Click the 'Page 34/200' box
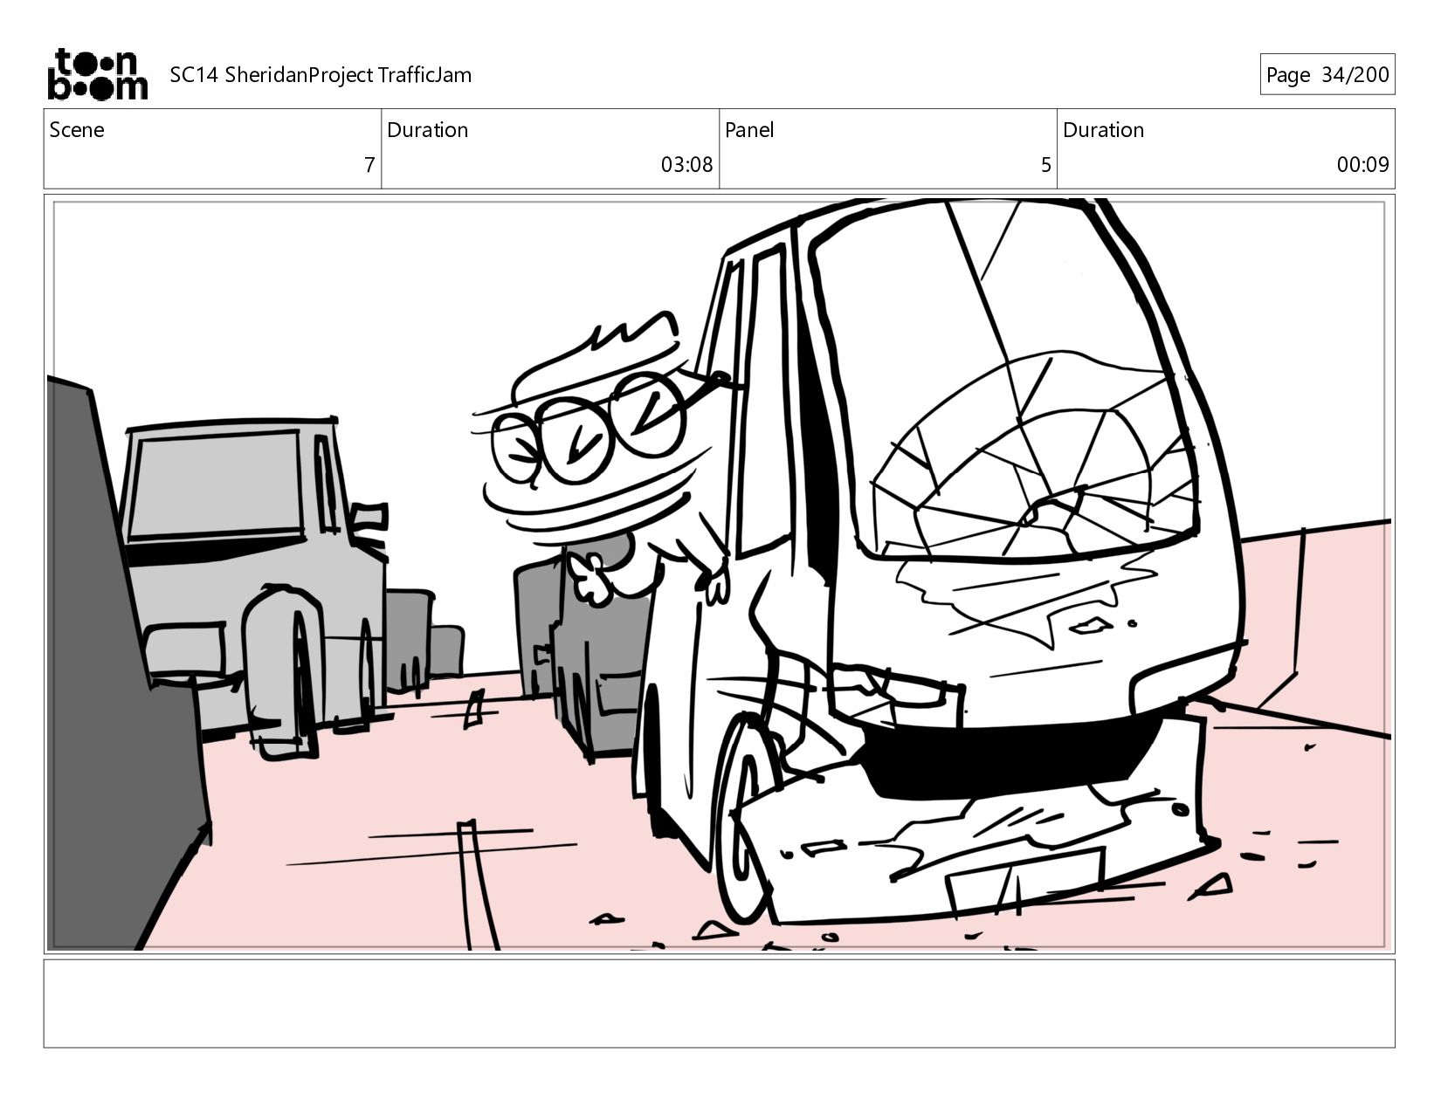Viewport: 1441px width, 1113px height. pos(1327,75)
